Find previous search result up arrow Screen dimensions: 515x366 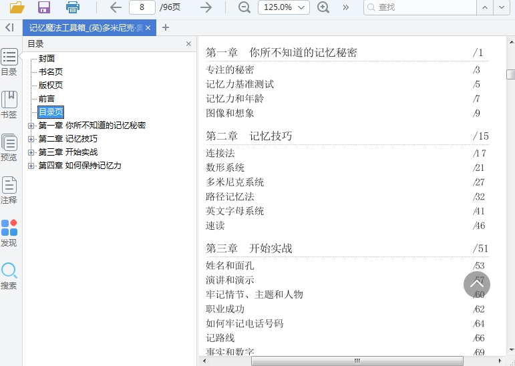click(x=485, y=7)
